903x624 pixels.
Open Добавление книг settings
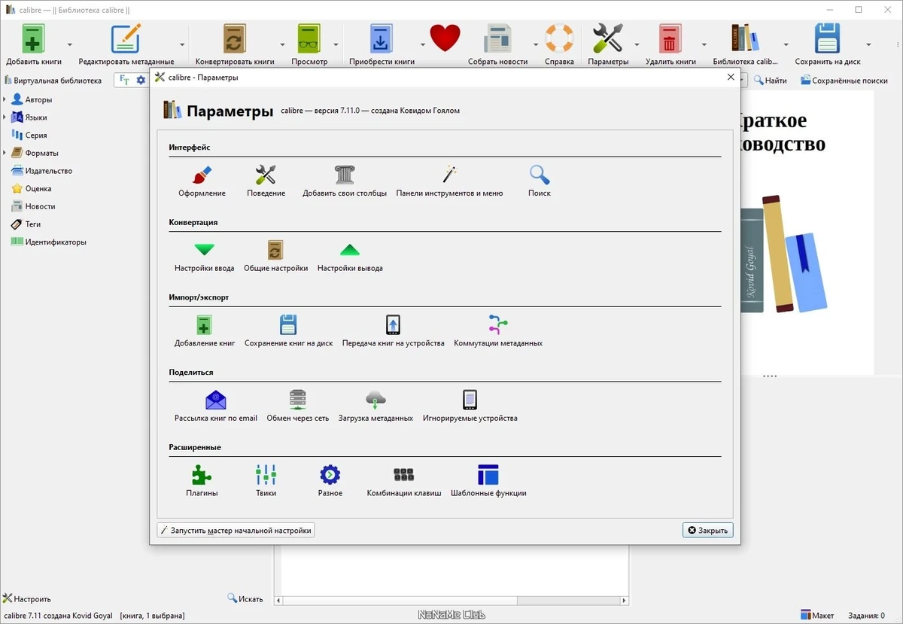coord(205,331)
